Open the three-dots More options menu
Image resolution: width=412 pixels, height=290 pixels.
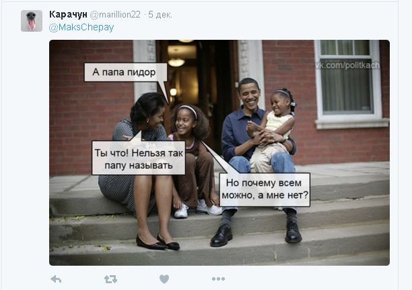pos(218,279)
